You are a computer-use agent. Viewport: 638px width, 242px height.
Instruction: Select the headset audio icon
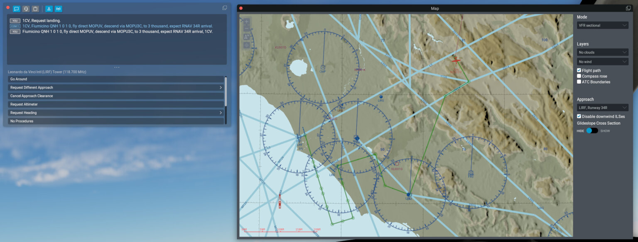(x=26, y=8)
